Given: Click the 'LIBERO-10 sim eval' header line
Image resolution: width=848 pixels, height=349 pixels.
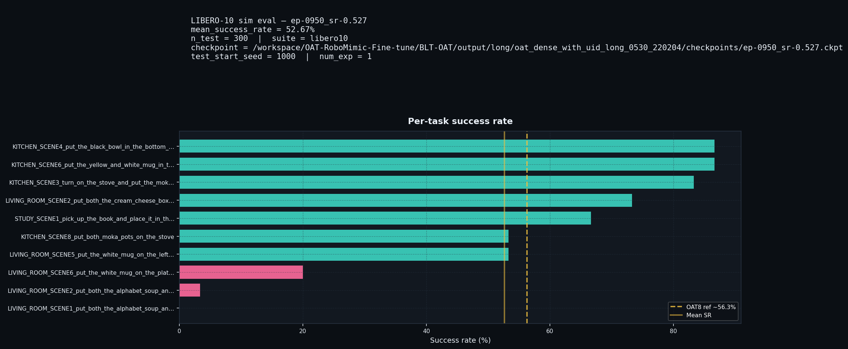Looking at the screenshot, I should 279,21.
